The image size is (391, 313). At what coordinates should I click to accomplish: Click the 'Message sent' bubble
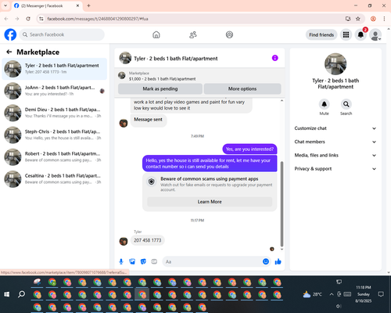tap(148, 120)
